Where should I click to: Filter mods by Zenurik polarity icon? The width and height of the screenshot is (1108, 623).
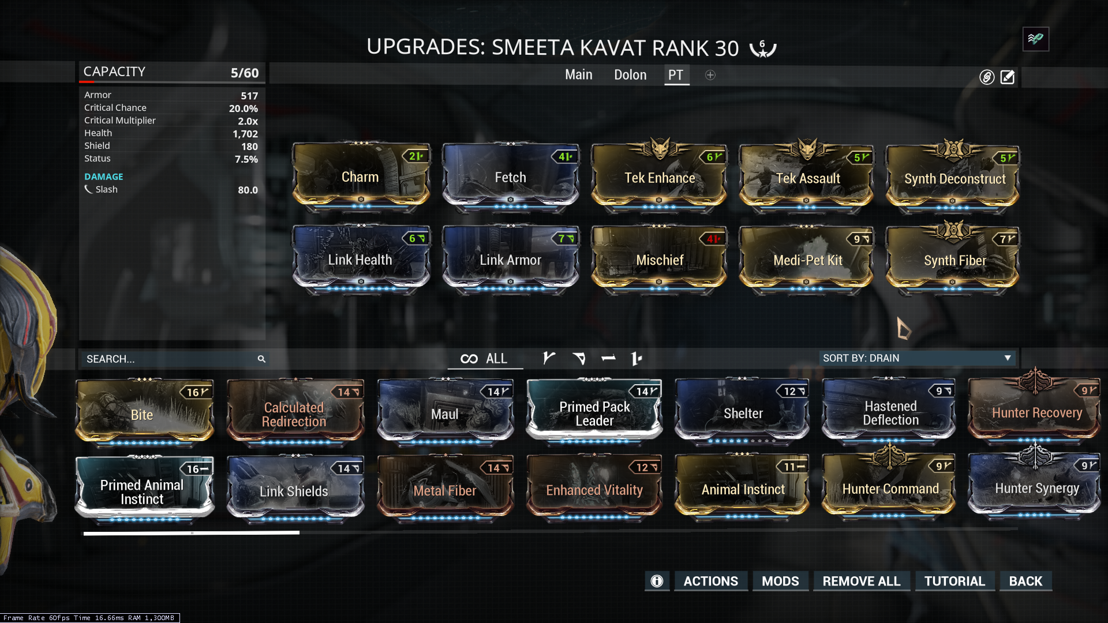[637, 358]
